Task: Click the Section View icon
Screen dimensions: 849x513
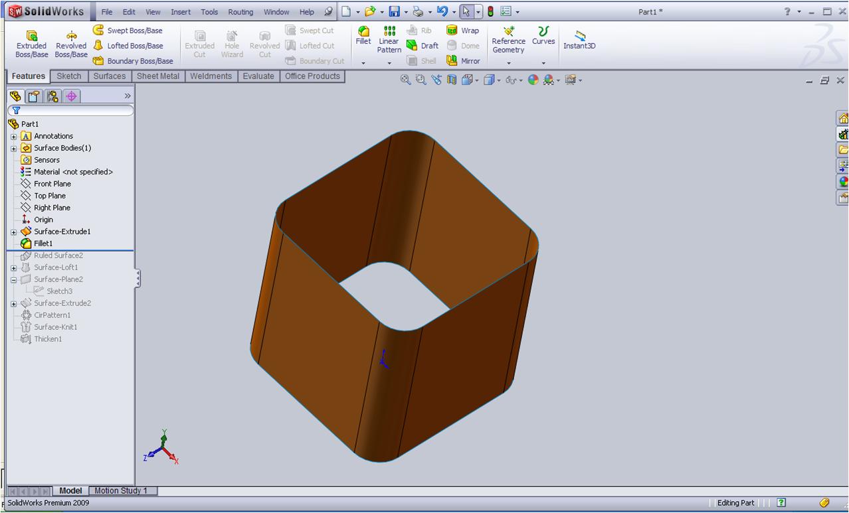Action: [452, 80]
